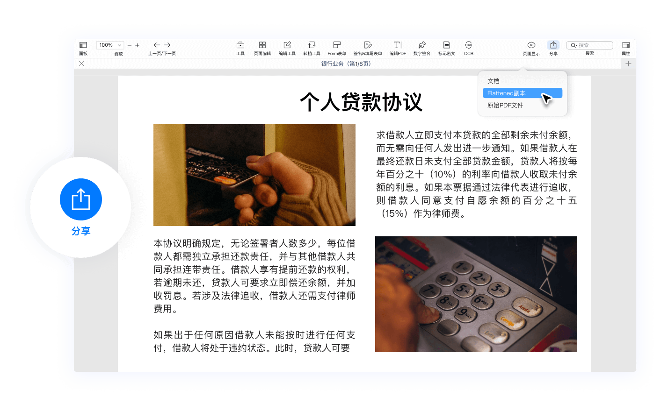Click the 转档工具 convert tool icon
The width and height of the screenshot is (668, 411).
[x=312, y=45]
